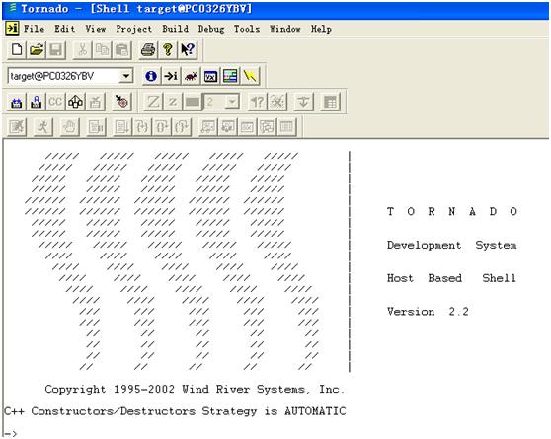Click the 'Development System' text

click(452, 245)
